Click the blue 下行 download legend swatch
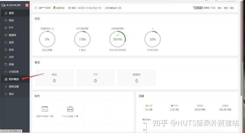The height and width of the screenshot is (133, 245). (172, 106)
